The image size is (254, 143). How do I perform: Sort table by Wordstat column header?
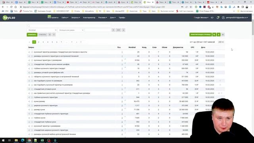click(x=132, y=47)
